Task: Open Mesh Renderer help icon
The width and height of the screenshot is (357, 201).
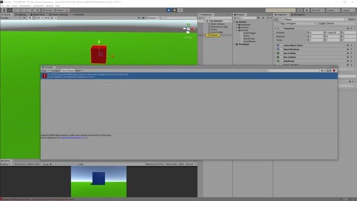Action: tap(348, 49)
